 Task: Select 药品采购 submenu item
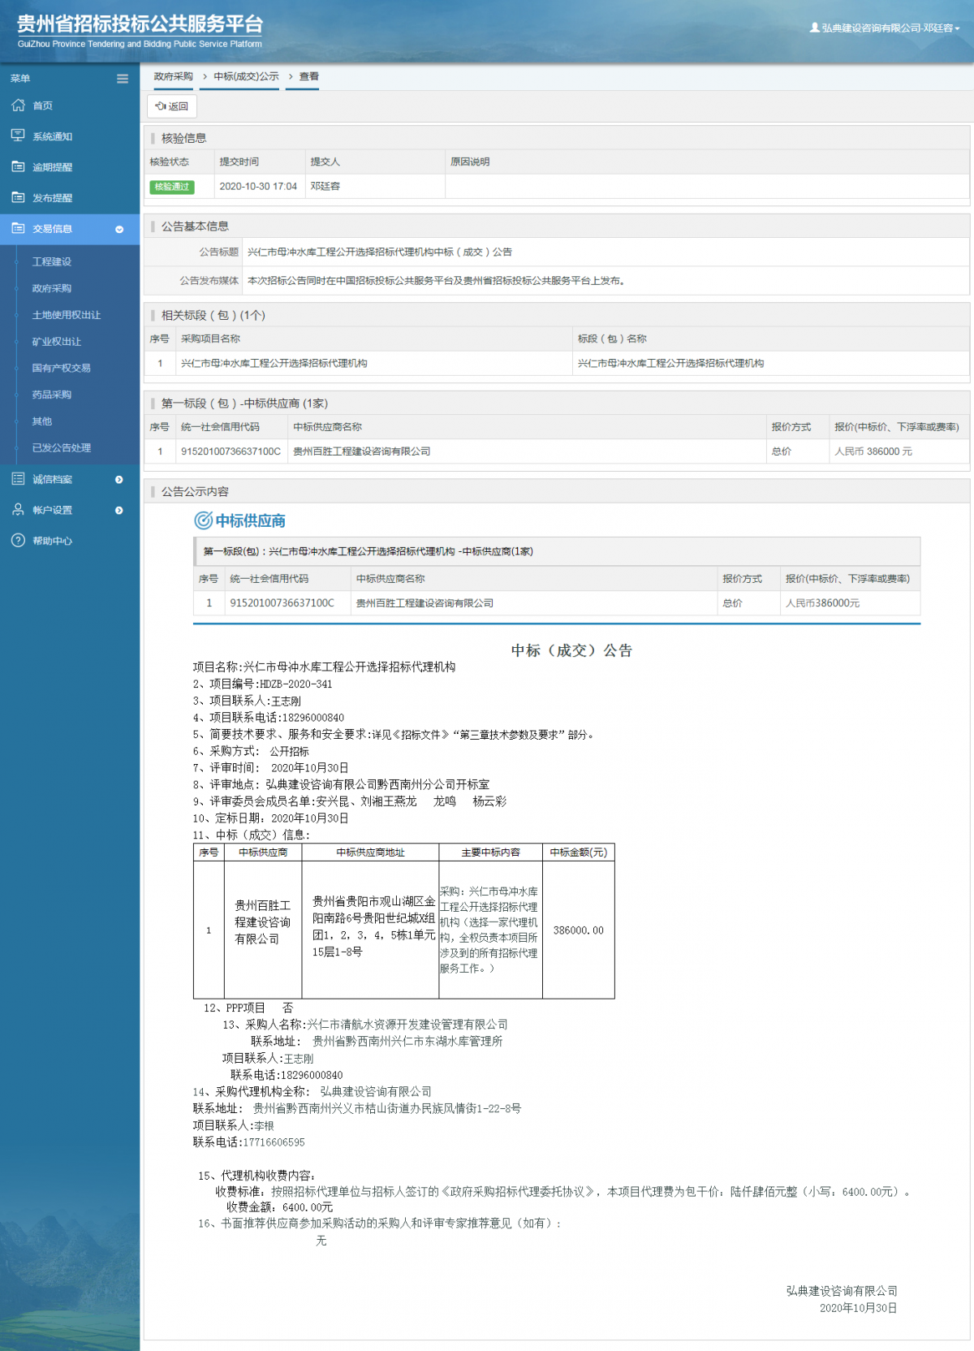(x=52, y=395)
